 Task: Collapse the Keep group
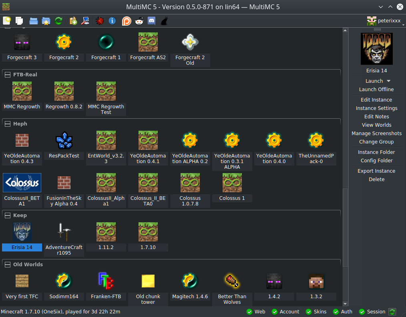[x=7, y=215]
